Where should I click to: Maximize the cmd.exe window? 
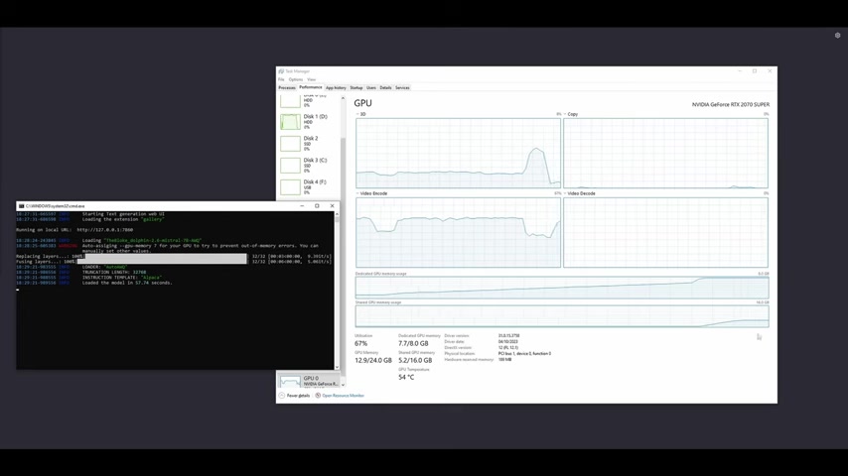click(317, 206)
